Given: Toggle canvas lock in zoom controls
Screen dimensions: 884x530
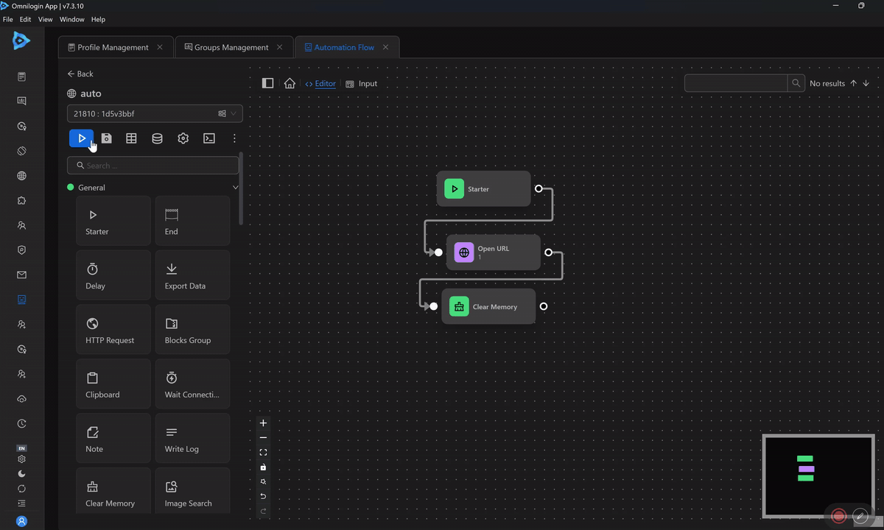Looking at the screenshot, I should point(263,467).
